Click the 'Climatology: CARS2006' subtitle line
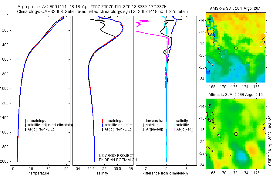 pos(103,12)
